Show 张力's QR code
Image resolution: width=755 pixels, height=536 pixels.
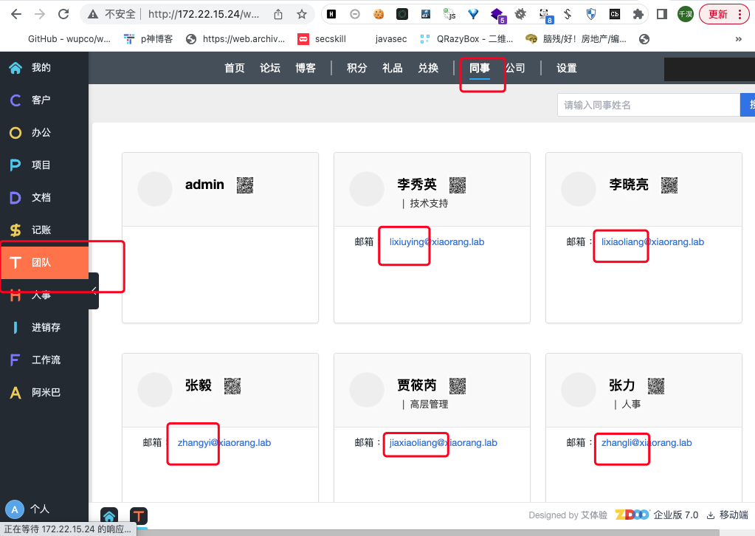[656, 385]
